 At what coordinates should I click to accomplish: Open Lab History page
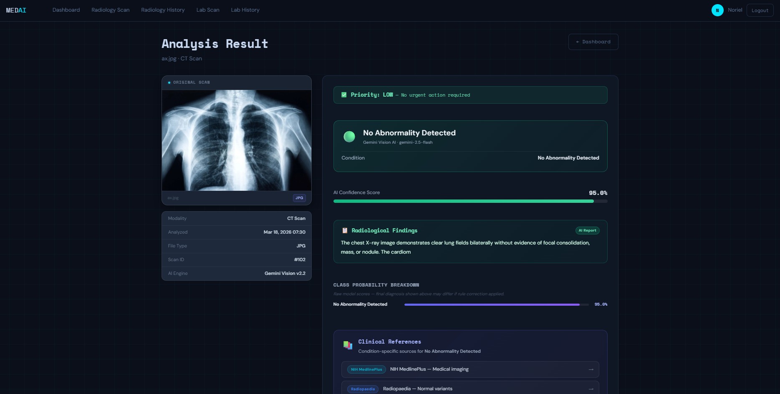245,10
